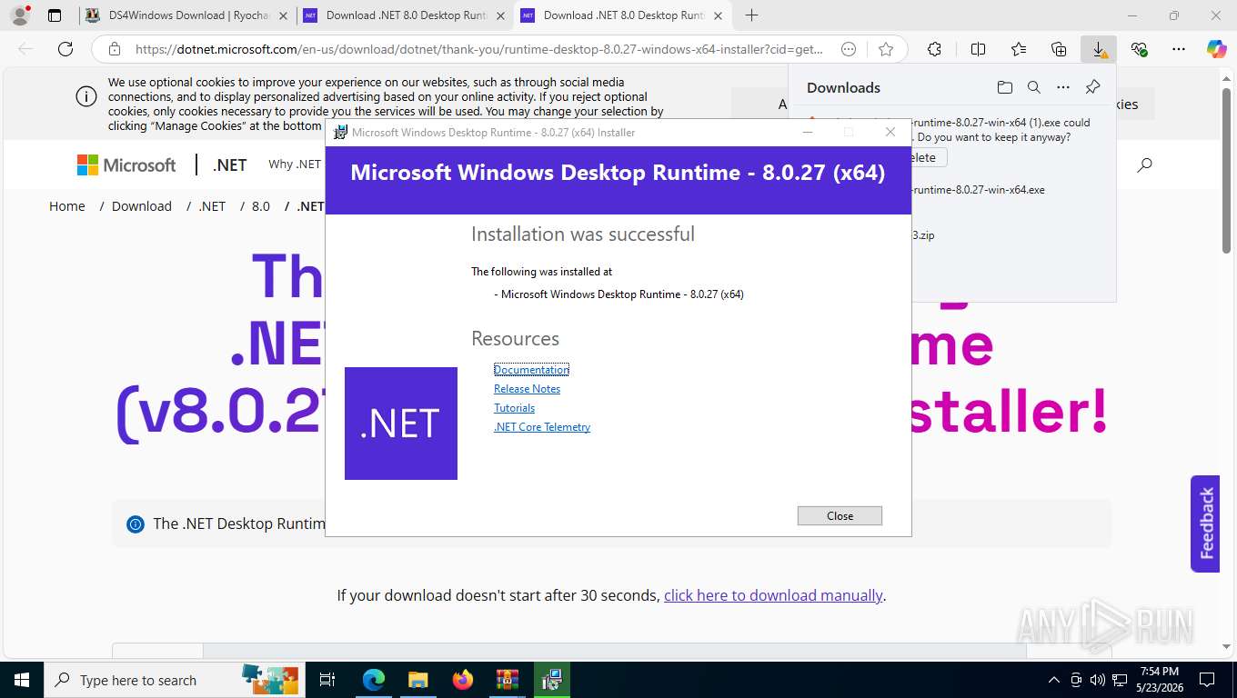Open Edge Settings and more menu
Image resolution: width=1237 pixels, height=698 pixels.
pos(1179,49)
